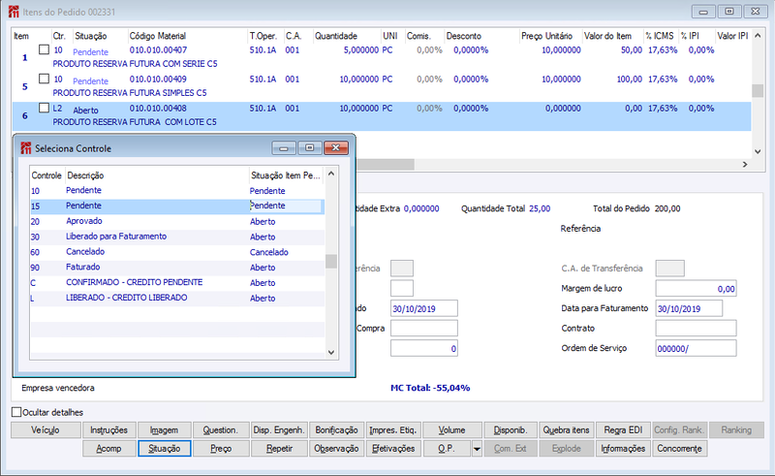Click the Data para Faturamento field
This screenshot has width=775, height=476.
point(689,308)
